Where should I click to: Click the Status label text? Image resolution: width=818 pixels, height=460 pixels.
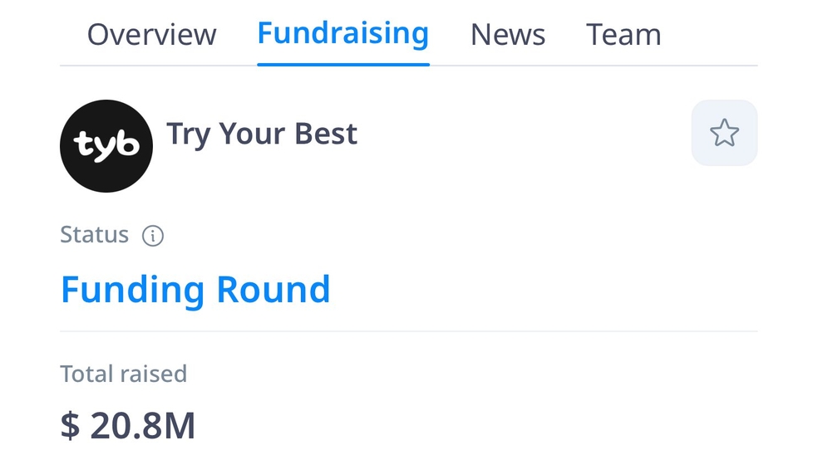[x=95, y=234]
